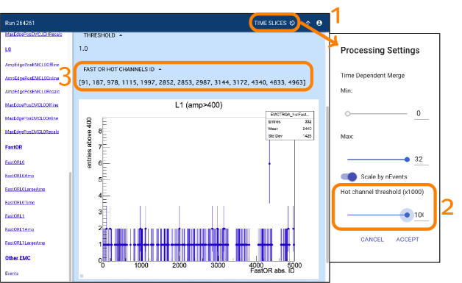Screen dimensions: 462x283
Task: Click the Max value input field
Action: pyautogui.click(x=421, y=160)
